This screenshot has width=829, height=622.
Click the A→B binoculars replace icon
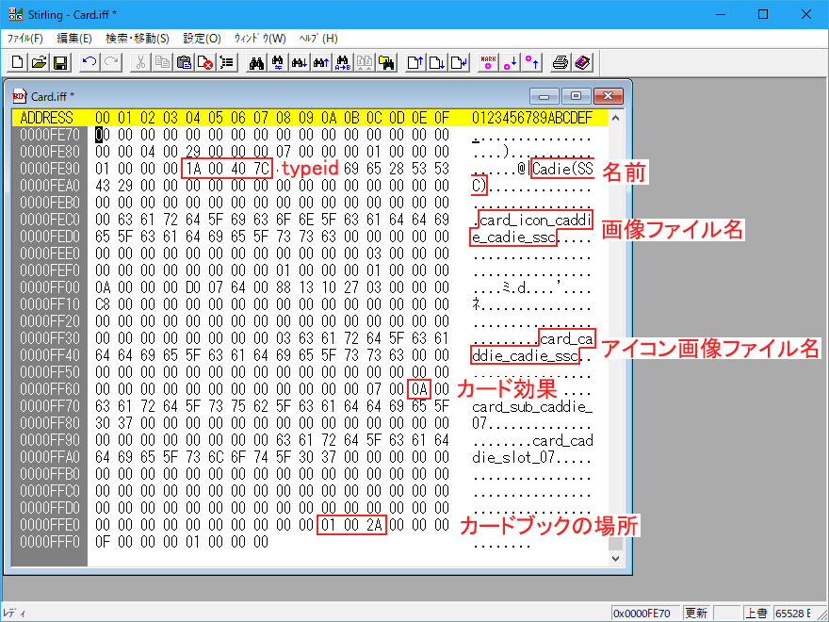coord(343,62)
